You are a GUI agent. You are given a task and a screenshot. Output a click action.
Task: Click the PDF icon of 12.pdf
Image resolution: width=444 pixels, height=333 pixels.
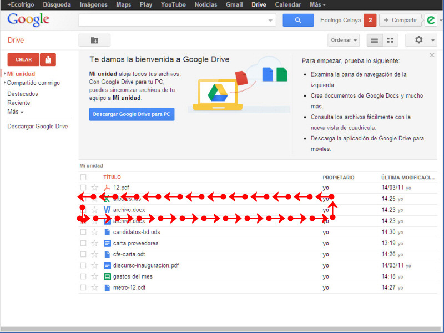107,188
